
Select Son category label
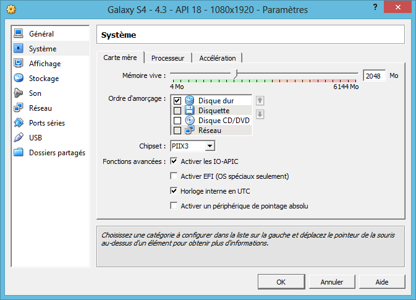[35, 93]
